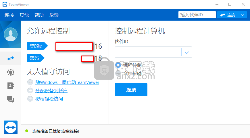
Task: Open the 连接 menu
Action: 9,15
